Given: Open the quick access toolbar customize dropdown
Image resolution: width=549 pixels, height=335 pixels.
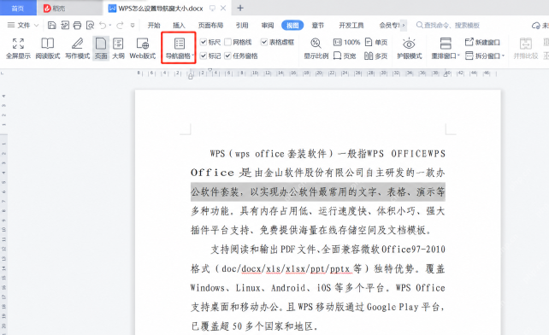Looking at the screenshot, I should 133,25.
